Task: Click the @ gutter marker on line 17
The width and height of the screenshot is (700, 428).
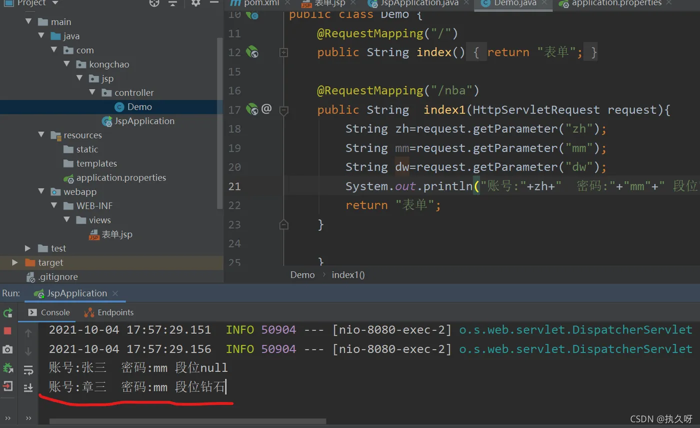Action: 266,108
